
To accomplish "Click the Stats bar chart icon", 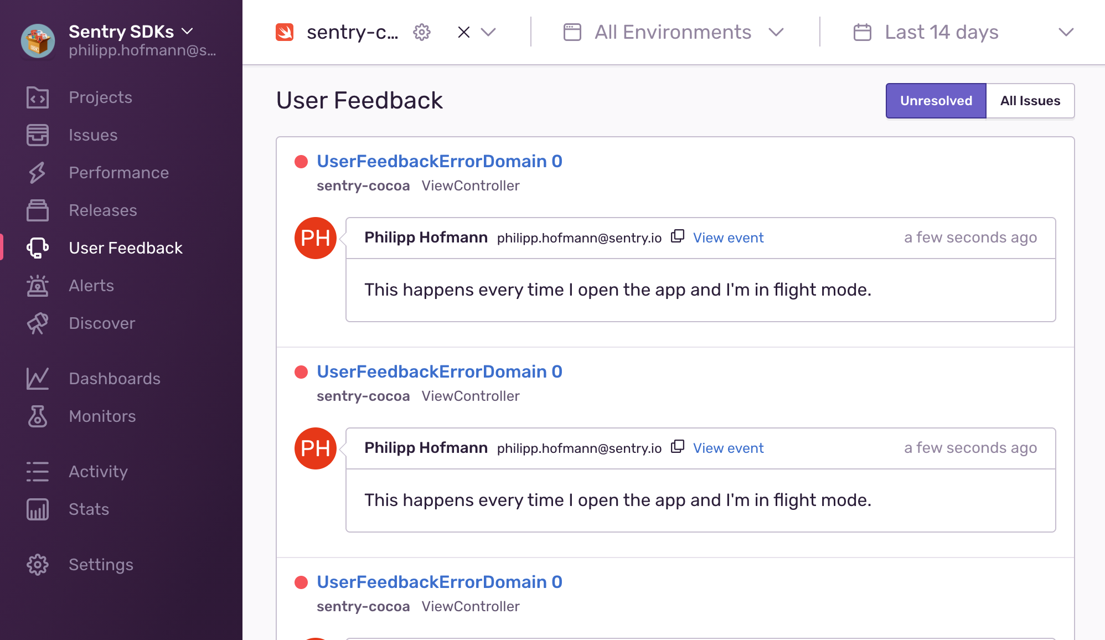I will point(38,509).
